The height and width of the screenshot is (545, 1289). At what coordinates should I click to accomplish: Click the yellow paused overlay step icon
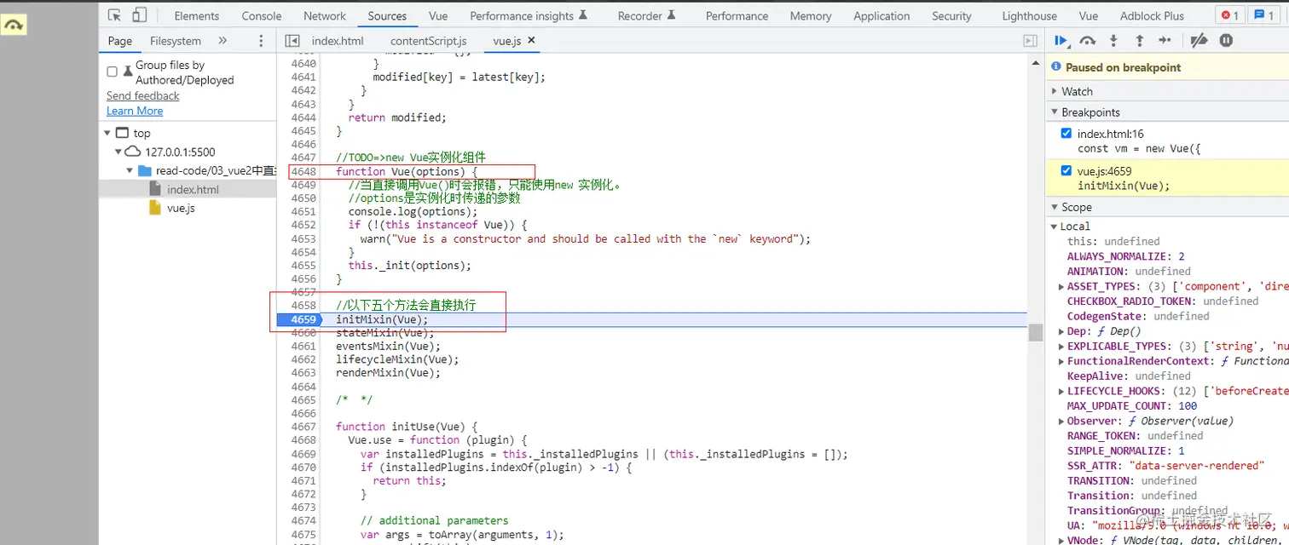tap(13, 25)
